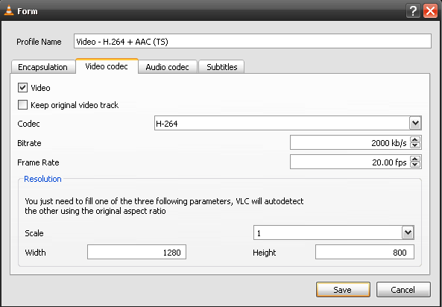Viewport: 442px width, 307px height.
Task: Click the Save button
Action: [343, 290]
